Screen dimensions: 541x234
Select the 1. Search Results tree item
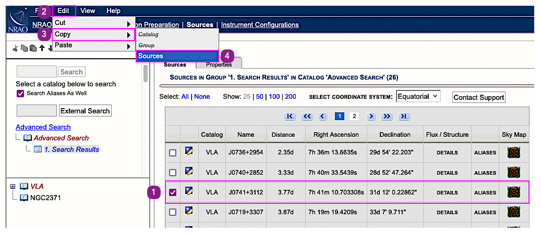click(x=71, y=149)
